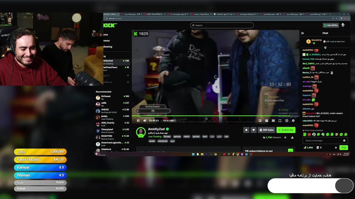Open SirSweet recommended channel
The width and height of the screenshot is (355, 199).
click(113, 98)
